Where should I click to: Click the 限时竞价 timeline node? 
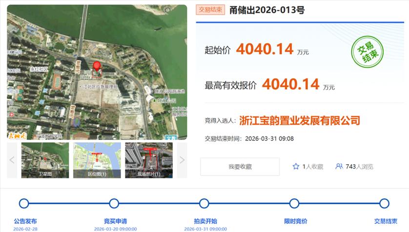coord(294,204)
